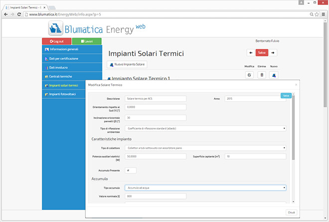Click the Impianto Solare Termico 1 heading
The height and width of the screenshot is (222, 329).
(x=141, y=78)
